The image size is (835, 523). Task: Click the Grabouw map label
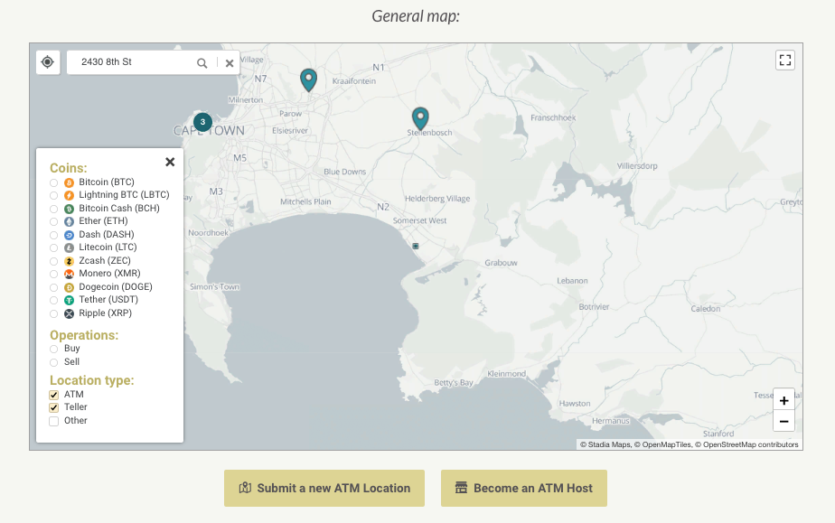coord(502,263)
